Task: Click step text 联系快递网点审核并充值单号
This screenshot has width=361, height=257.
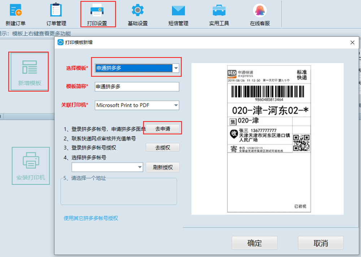Action: coord(104,139)
